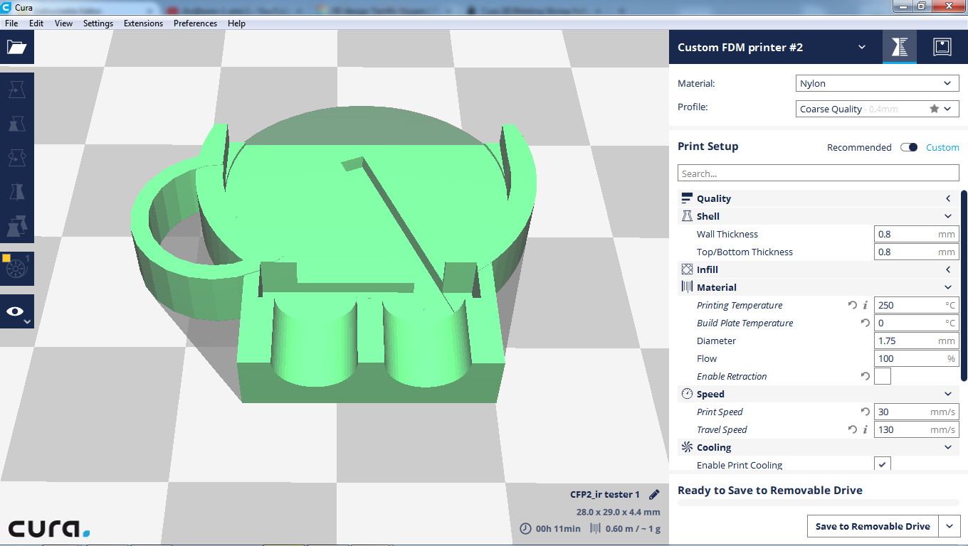Open the Help menu
The width and height of the screenshot is (968, 546).
pyautogui.click(x=236, y=23)
